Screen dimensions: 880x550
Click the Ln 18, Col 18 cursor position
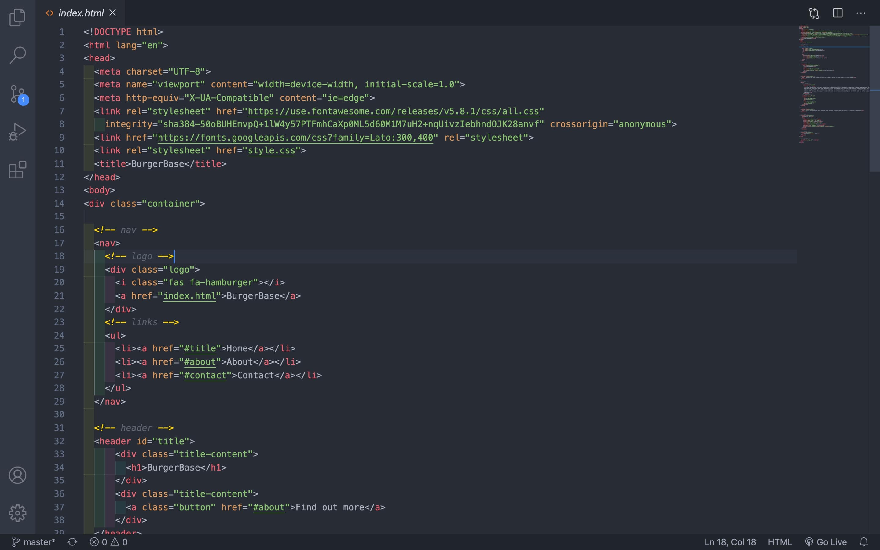[x=730, y=542]
